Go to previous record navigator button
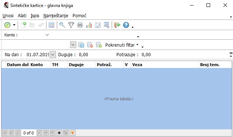Viewport: 233px width, 137px height. tap(18, 133)
